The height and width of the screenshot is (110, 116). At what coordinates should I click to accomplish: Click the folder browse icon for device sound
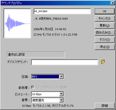[x=103, y=62]
